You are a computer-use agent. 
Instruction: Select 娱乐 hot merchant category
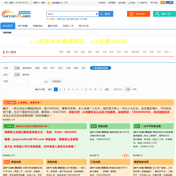coord(111,52)
